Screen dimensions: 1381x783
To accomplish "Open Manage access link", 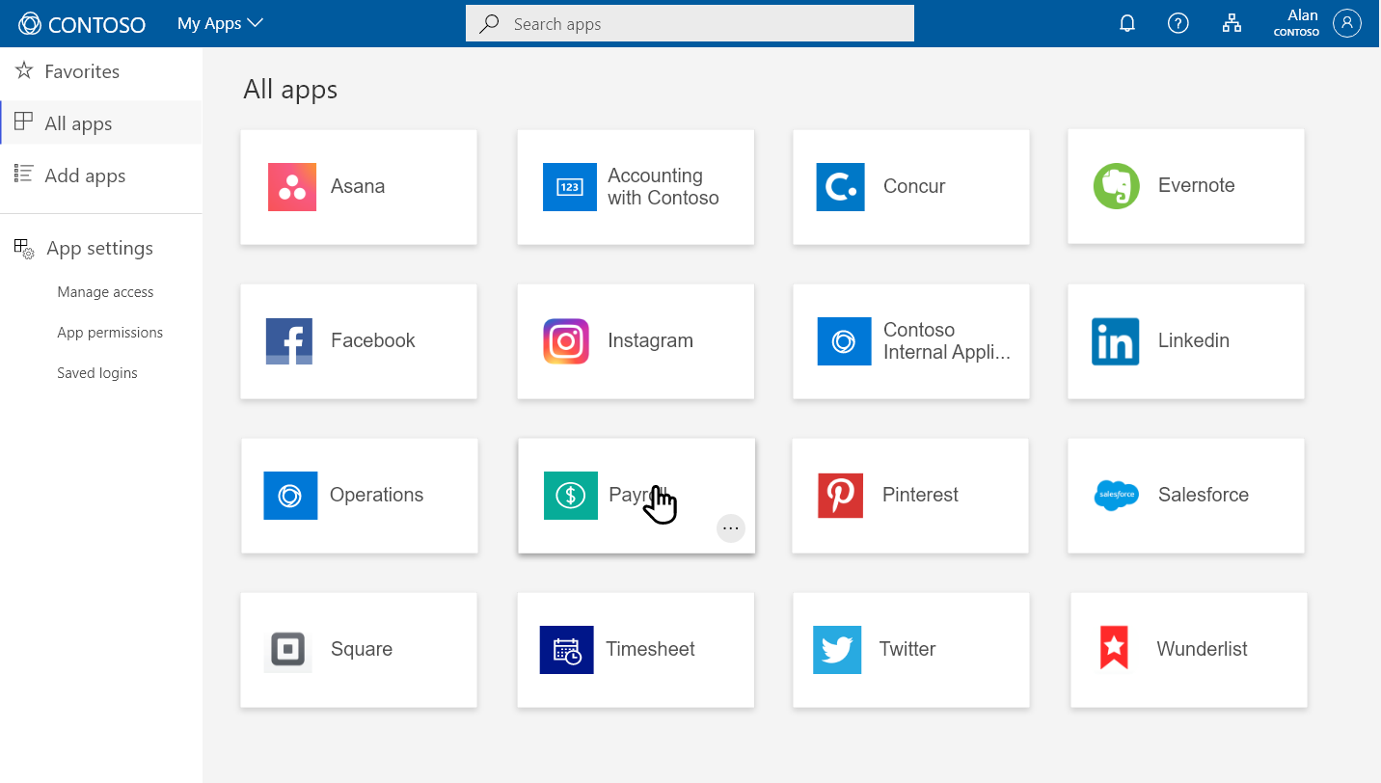I will [x=105, y=292].
